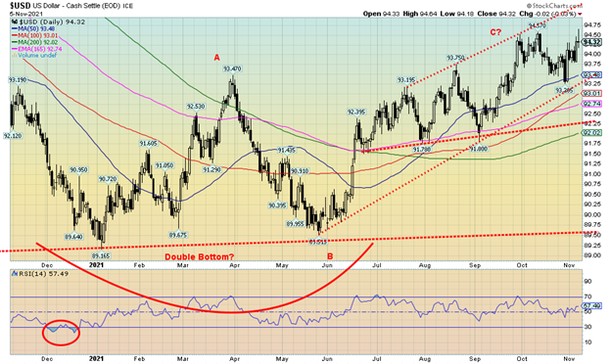Click the 'Oct' label below the RSI panel
611x364 pixels.
522,358
